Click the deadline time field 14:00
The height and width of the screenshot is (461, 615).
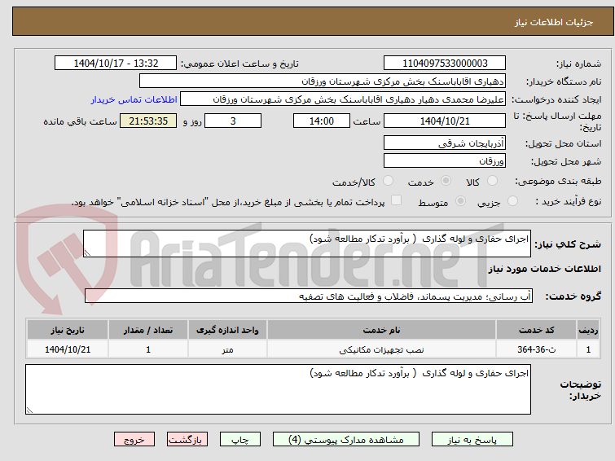tap(322, 121)
